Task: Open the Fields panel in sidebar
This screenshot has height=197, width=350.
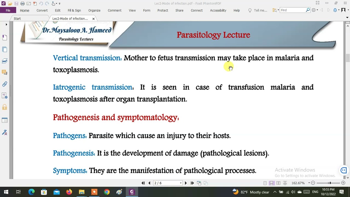Action: pyautogui.click(x=5, y=120)
